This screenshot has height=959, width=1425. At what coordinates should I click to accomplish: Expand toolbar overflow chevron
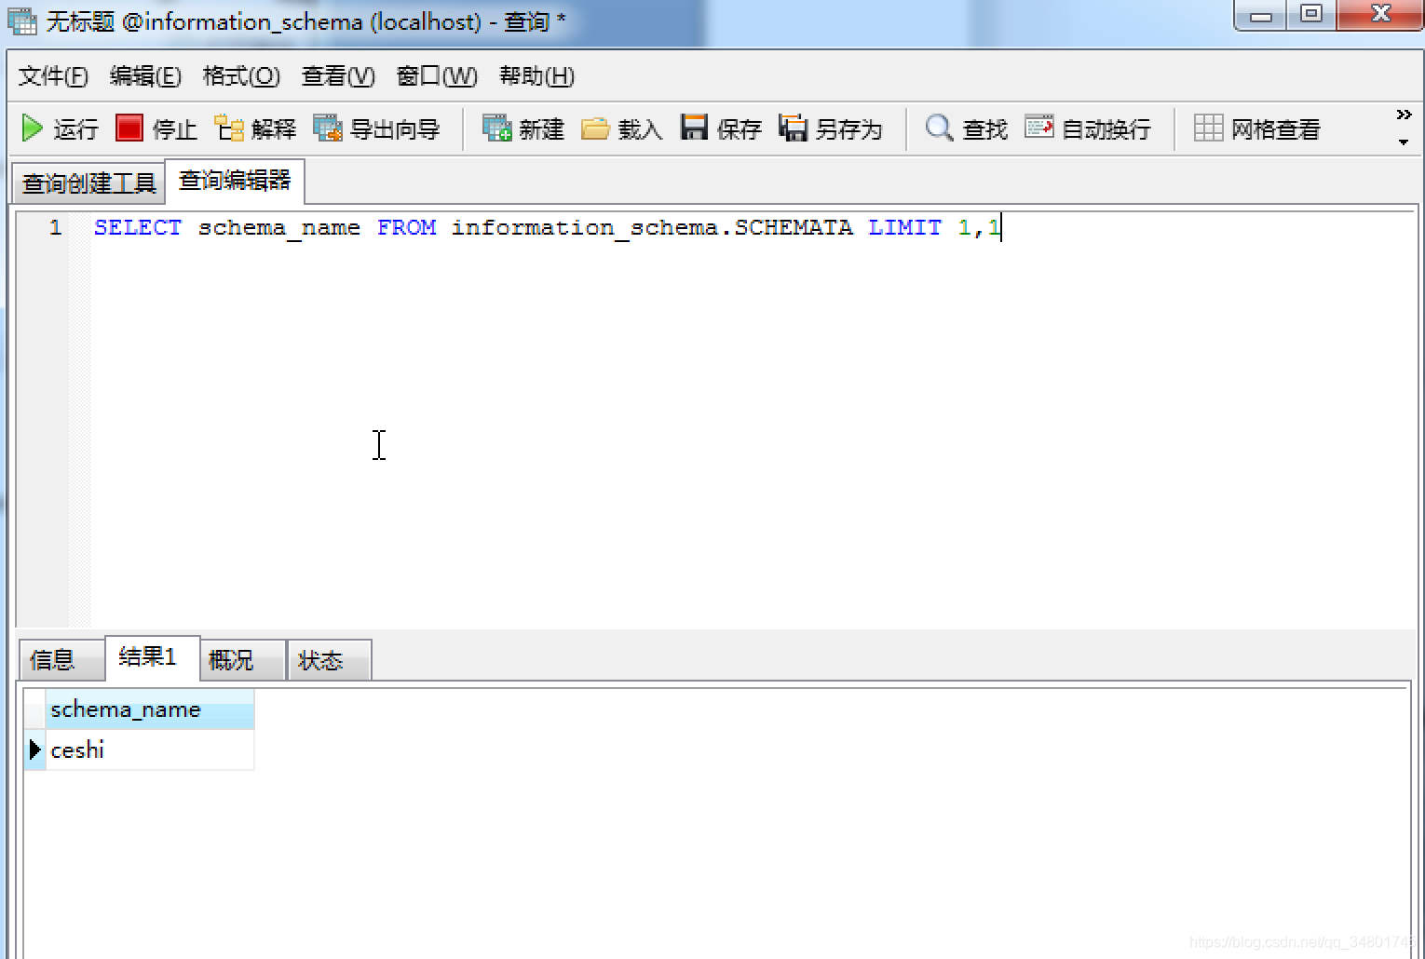1404,115
